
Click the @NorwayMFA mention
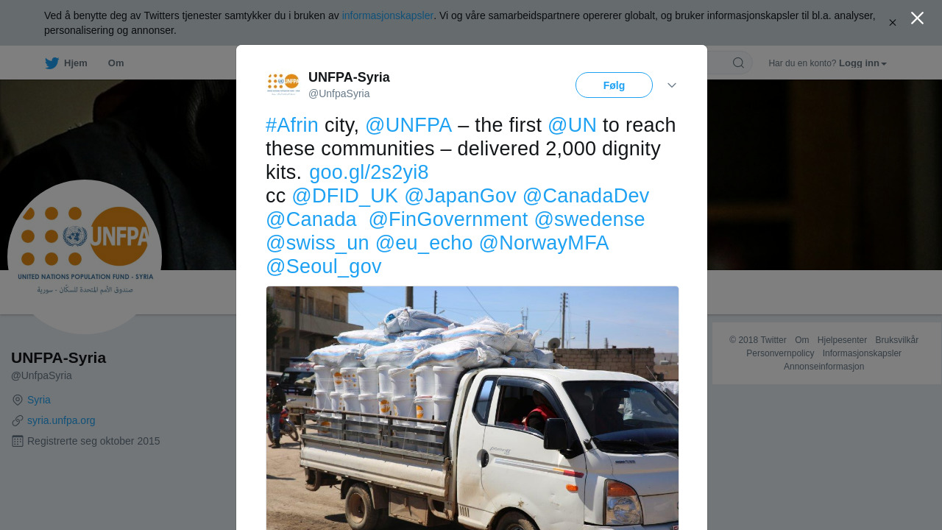[x=544, y=243]
